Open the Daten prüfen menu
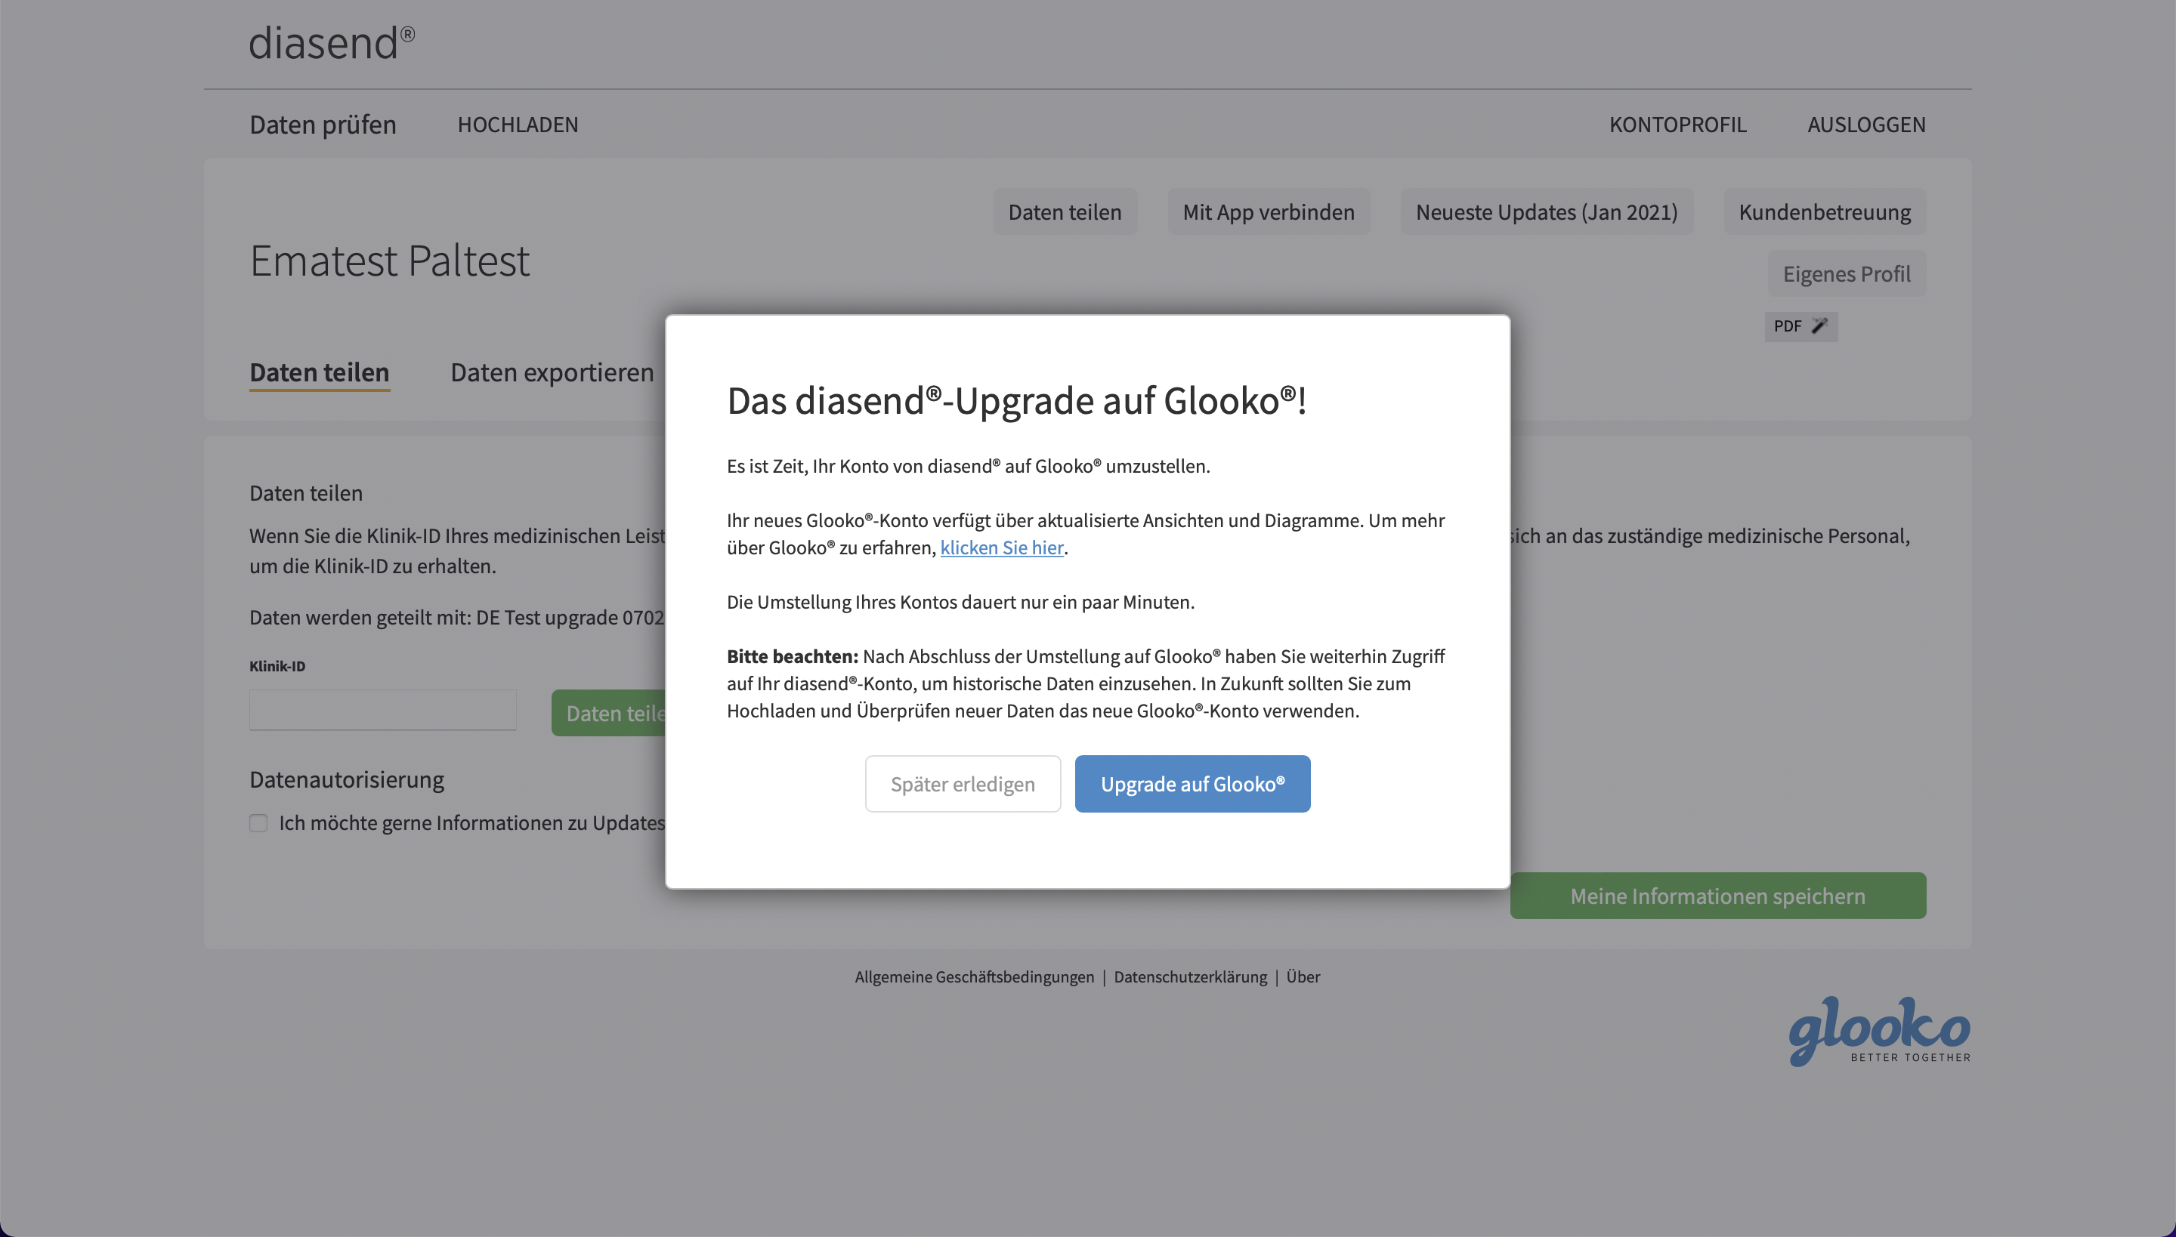 pos(323,125)
